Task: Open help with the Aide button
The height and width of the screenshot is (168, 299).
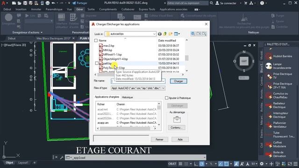Action: (x=180, y=140)
